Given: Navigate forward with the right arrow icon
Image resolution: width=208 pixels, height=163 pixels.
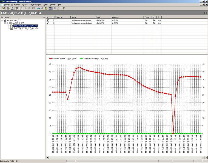Looking at the screenshot, I should pyautogui.click(x=42, y=8).
